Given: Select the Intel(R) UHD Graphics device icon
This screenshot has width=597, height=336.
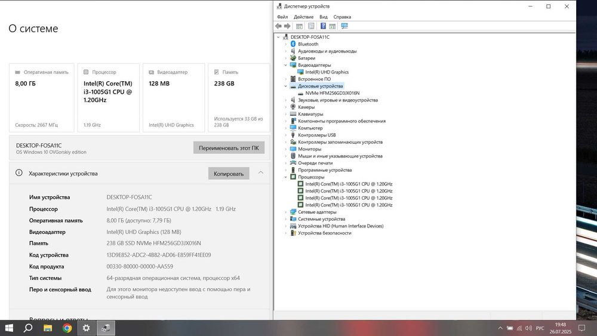Looking at the screenshot, I should pyautogui.click(x=300, y=72).
